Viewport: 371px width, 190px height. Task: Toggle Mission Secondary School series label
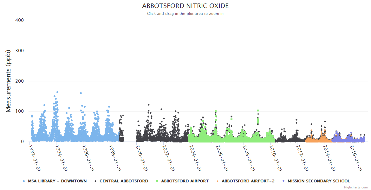319,181
